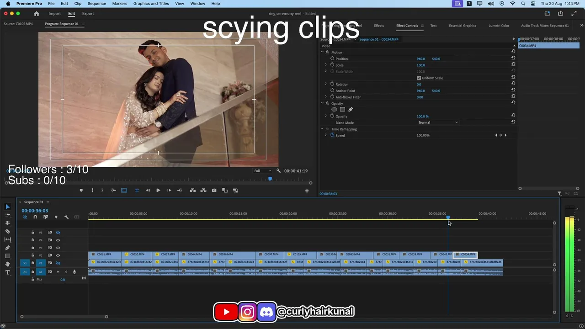Click the Extract button
The image size is (585, 329).
pyautogui.click(x=203, y=191)
